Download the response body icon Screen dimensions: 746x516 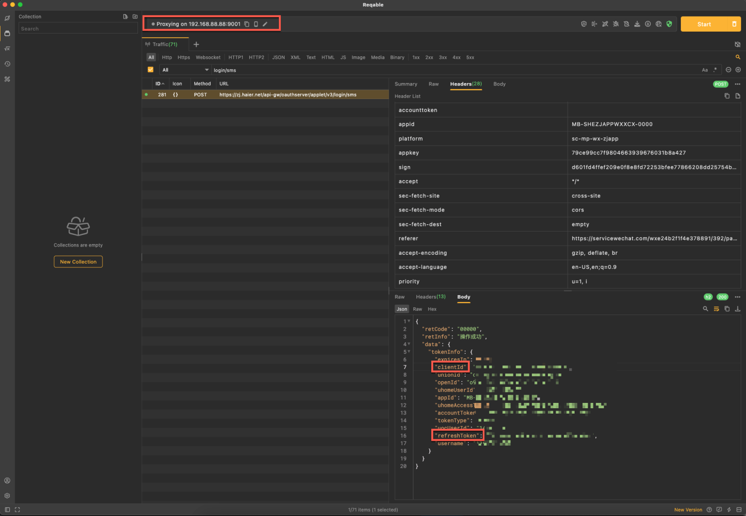click(x=738, y=309)
